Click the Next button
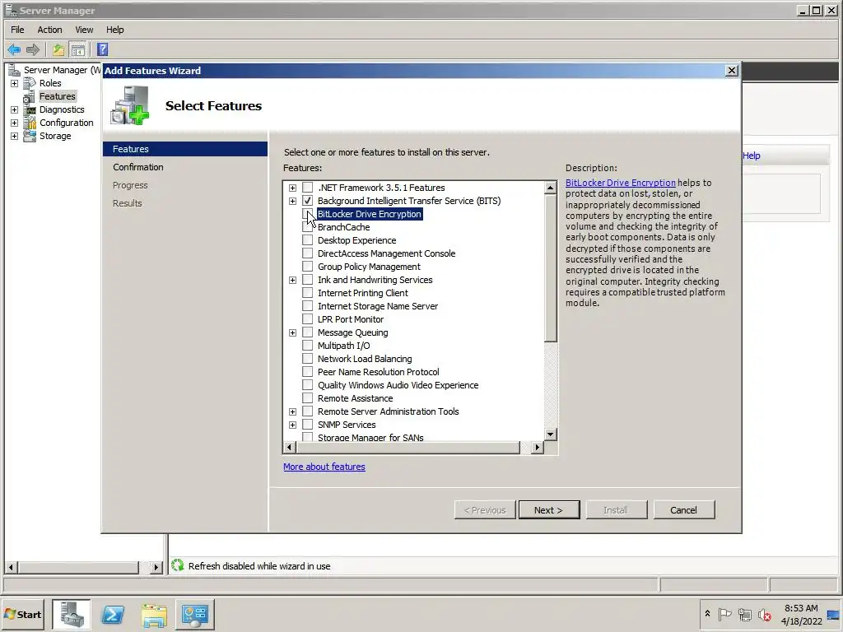The image size is (843, 632). (549, 510)
